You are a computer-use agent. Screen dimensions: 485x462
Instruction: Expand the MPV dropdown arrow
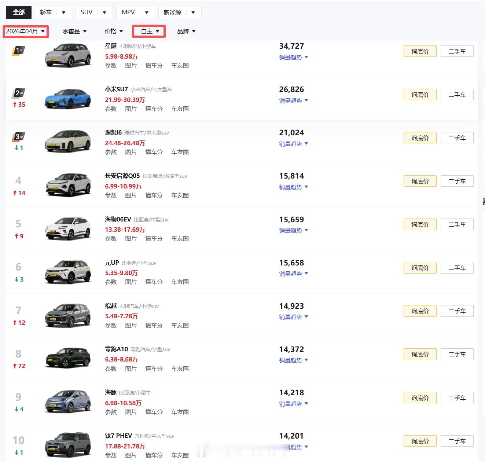[147, 12]
